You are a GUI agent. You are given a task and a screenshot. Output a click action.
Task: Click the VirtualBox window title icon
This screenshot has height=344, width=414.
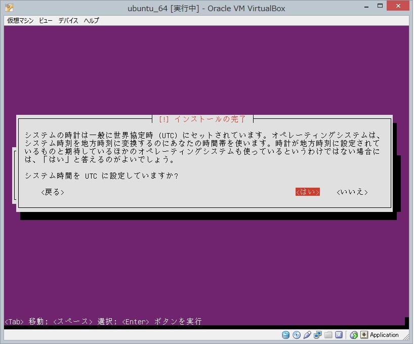point(9,8)
